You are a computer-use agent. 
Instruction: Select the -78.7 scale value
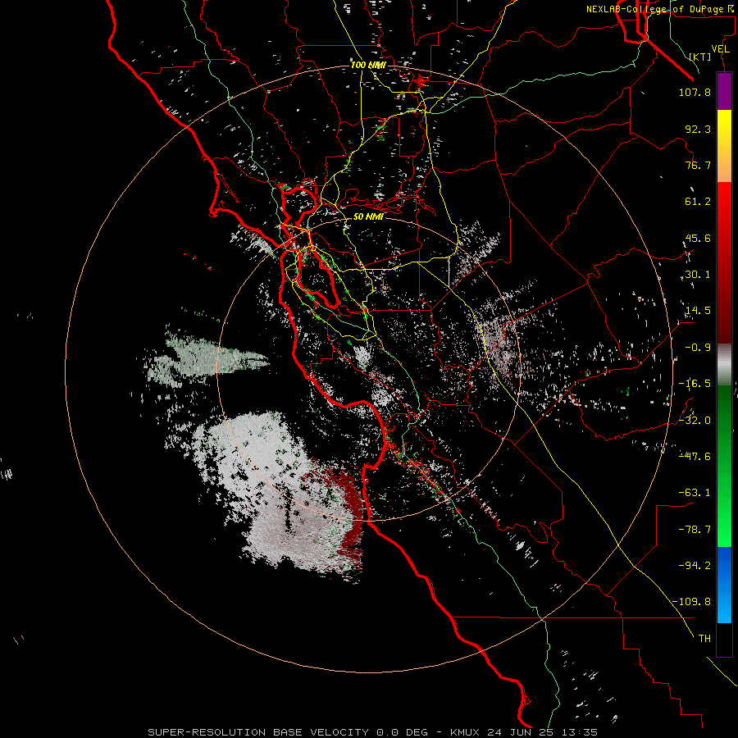pos(695,530)
